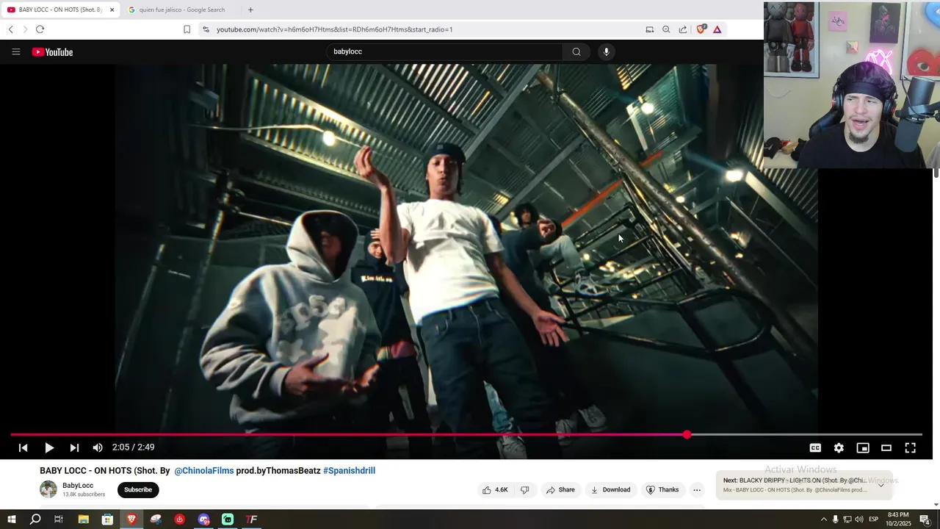This screenshot has height=529, width=940.
Task: Click the page vertical scrollbar
Action: point(936,173)
